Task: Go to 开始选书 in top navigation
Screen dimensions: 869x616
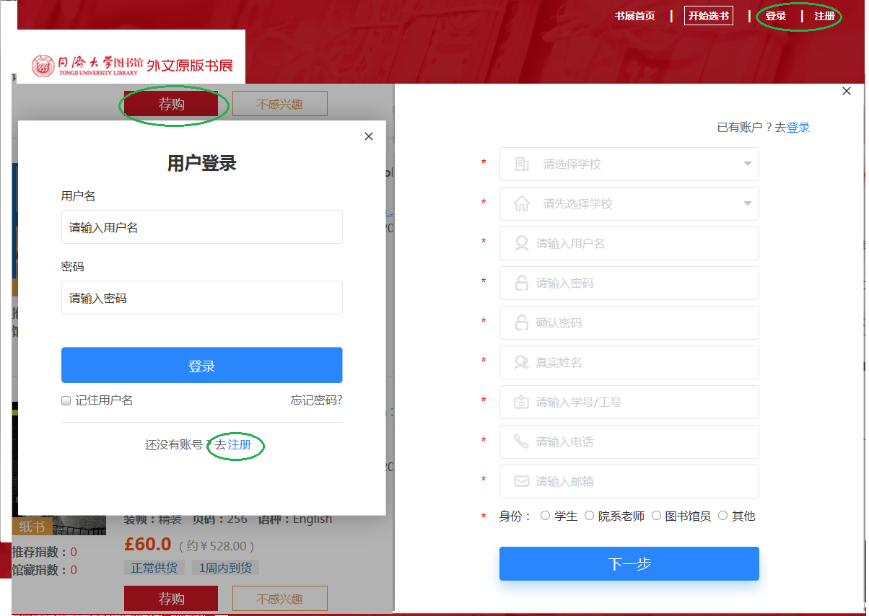Action: [x=708, y=16]
